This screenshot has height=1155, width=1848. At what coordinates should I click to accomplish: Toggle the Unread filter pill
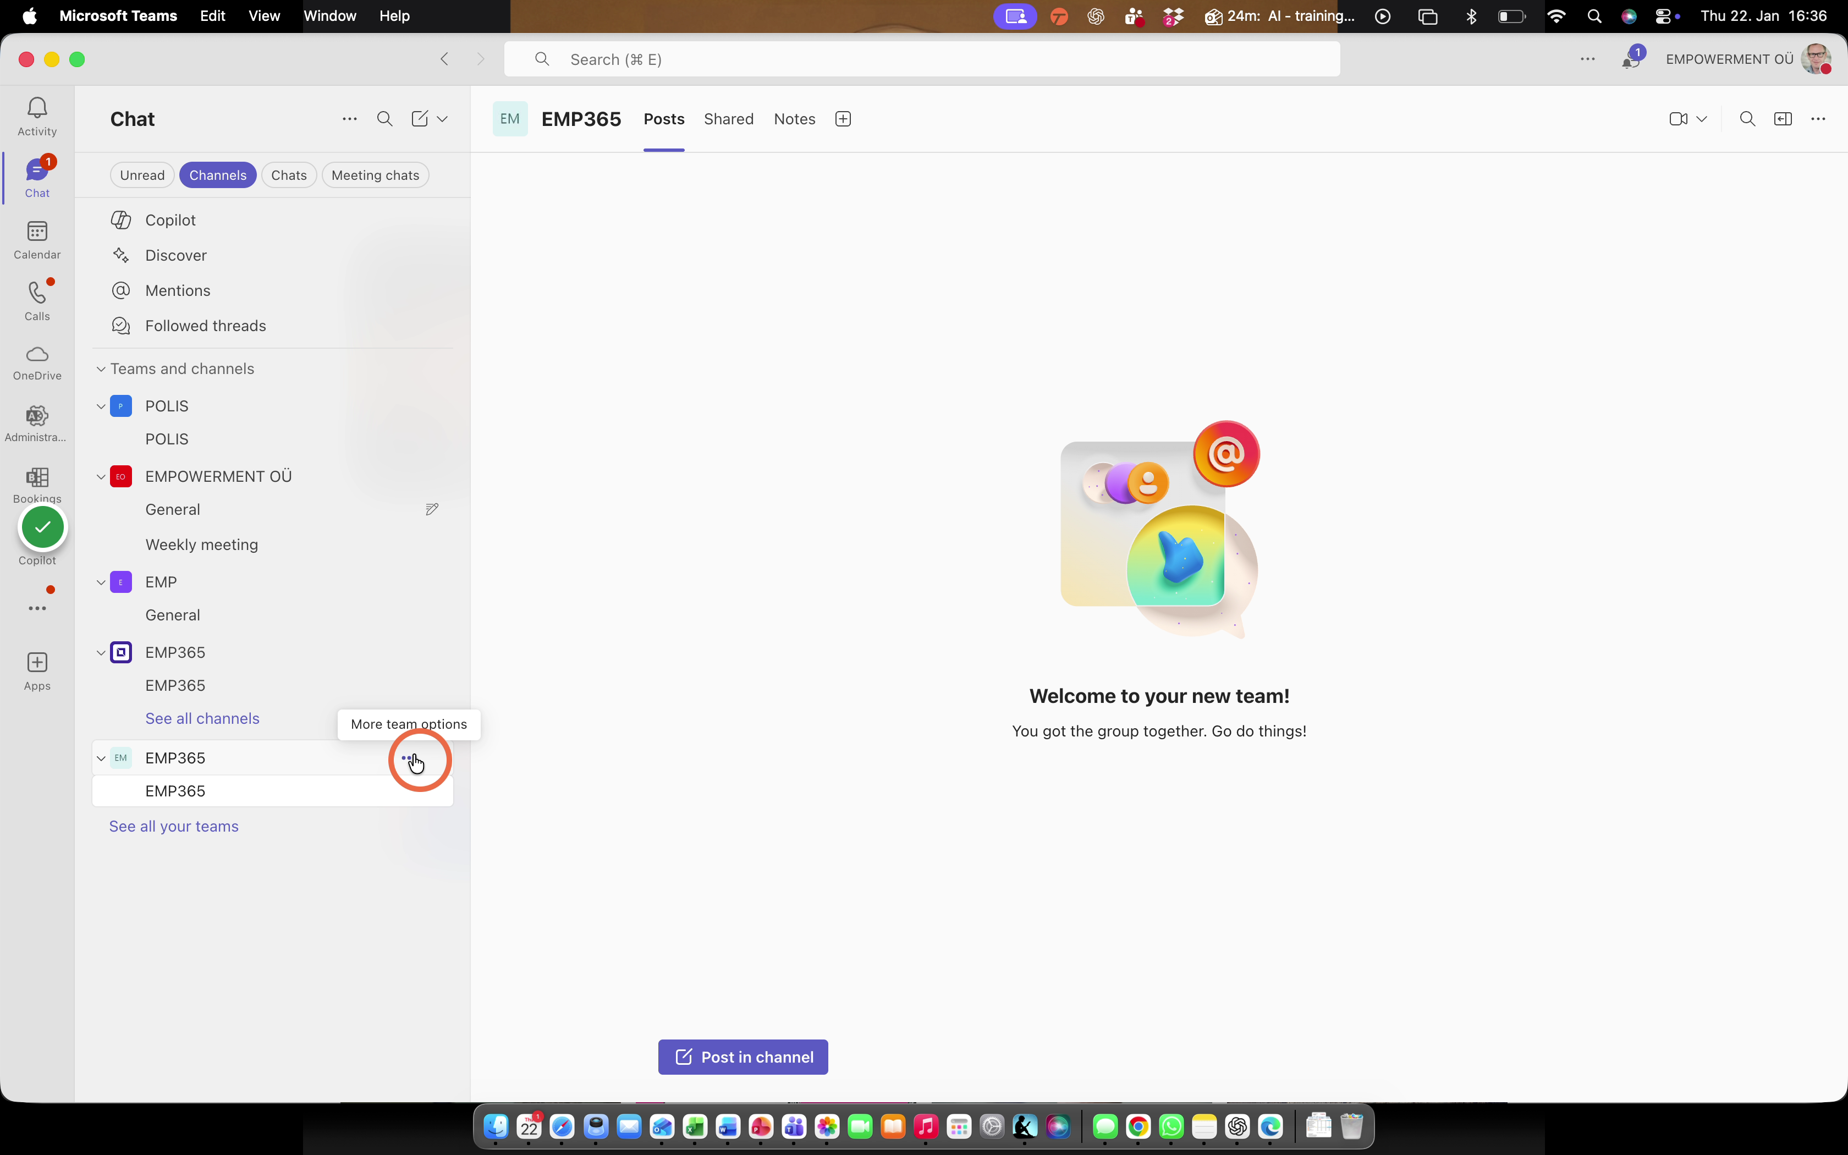[x=142, y=175]
